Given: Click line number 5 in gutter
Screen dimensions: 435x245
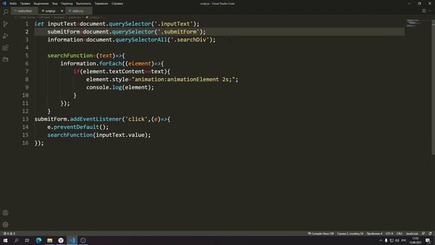Looking at the screenshot, I should pyautogui.click(x=27, y=56).
